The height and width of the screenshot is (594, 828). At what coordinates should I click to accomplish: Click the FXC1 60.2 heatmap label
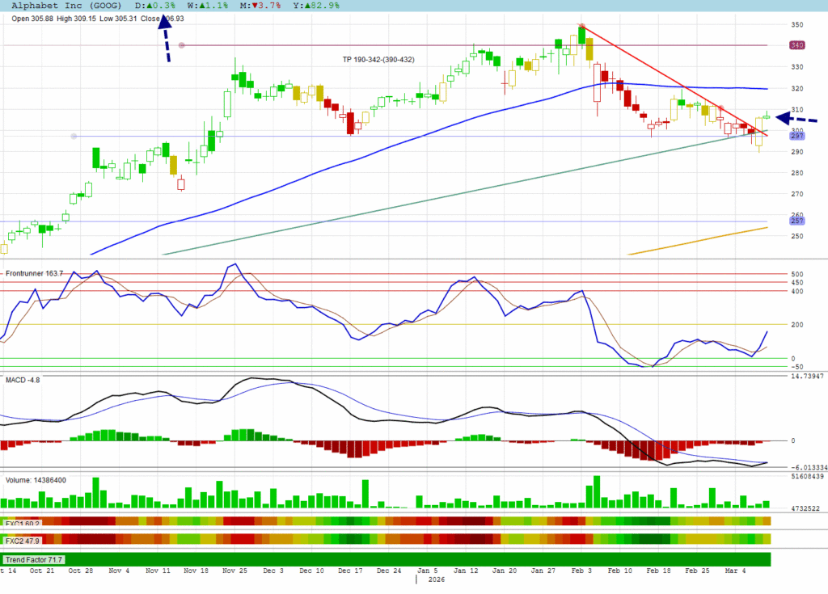(22, 523)
